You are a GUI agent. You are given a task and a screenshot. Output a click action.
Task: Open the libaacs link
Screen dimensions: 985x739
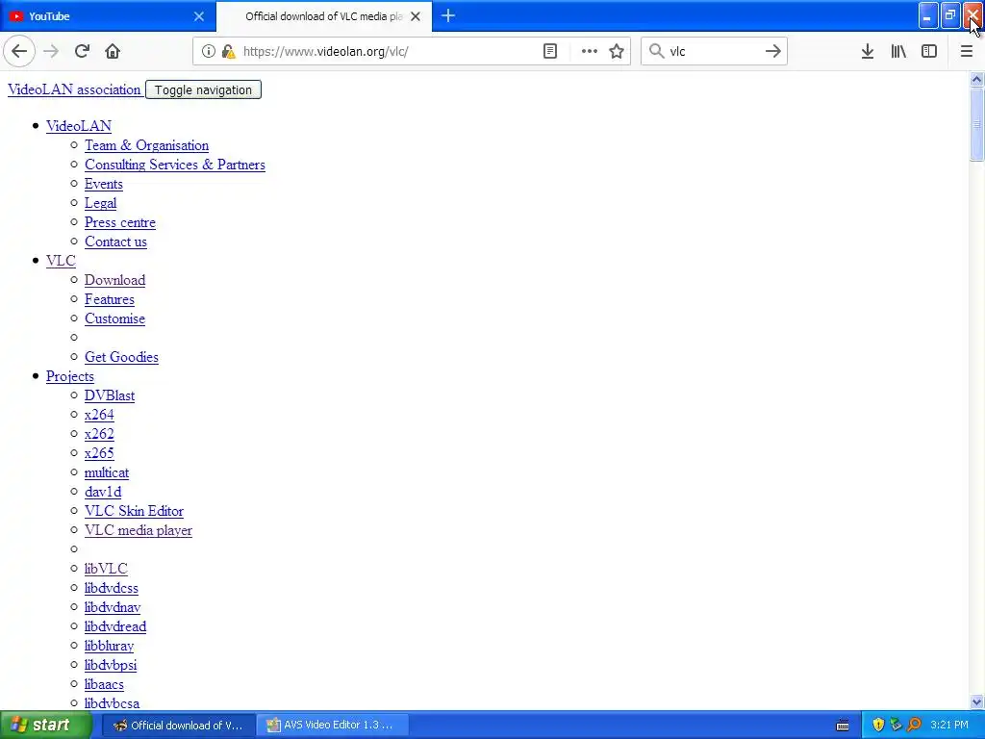104,684
